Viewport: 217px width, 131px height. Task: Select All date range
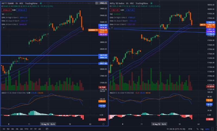click(40, 129)
